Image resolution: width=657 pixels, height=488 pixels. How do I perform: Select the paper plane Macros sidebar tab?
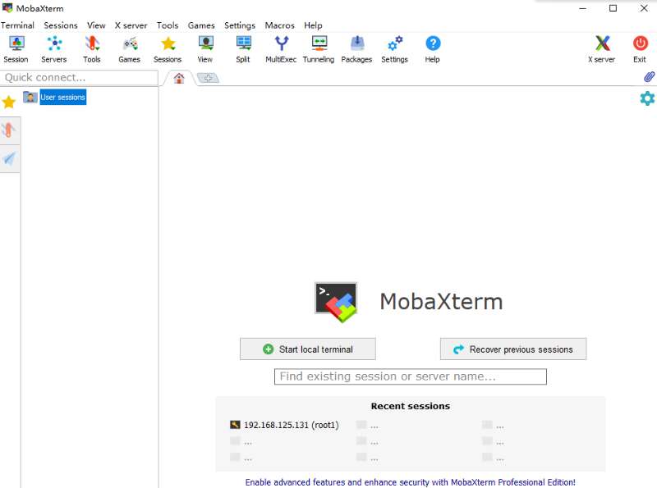tap(9, 158)
